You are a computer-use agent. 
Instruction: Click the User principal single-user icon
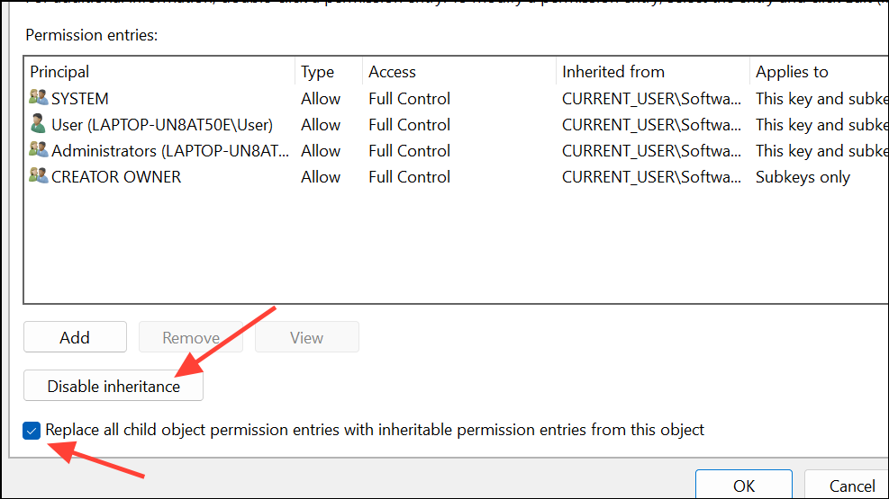38,124
